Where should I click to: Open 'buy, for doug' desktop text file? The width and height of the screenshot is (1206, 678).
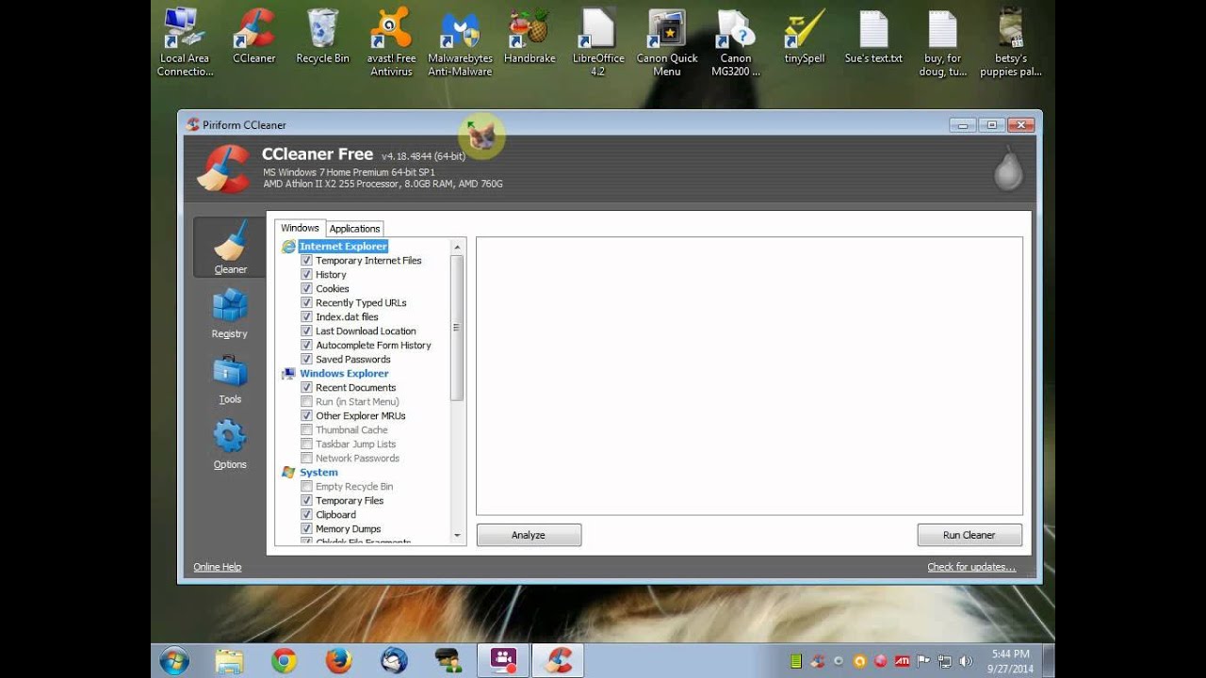(x=942, y=42)
